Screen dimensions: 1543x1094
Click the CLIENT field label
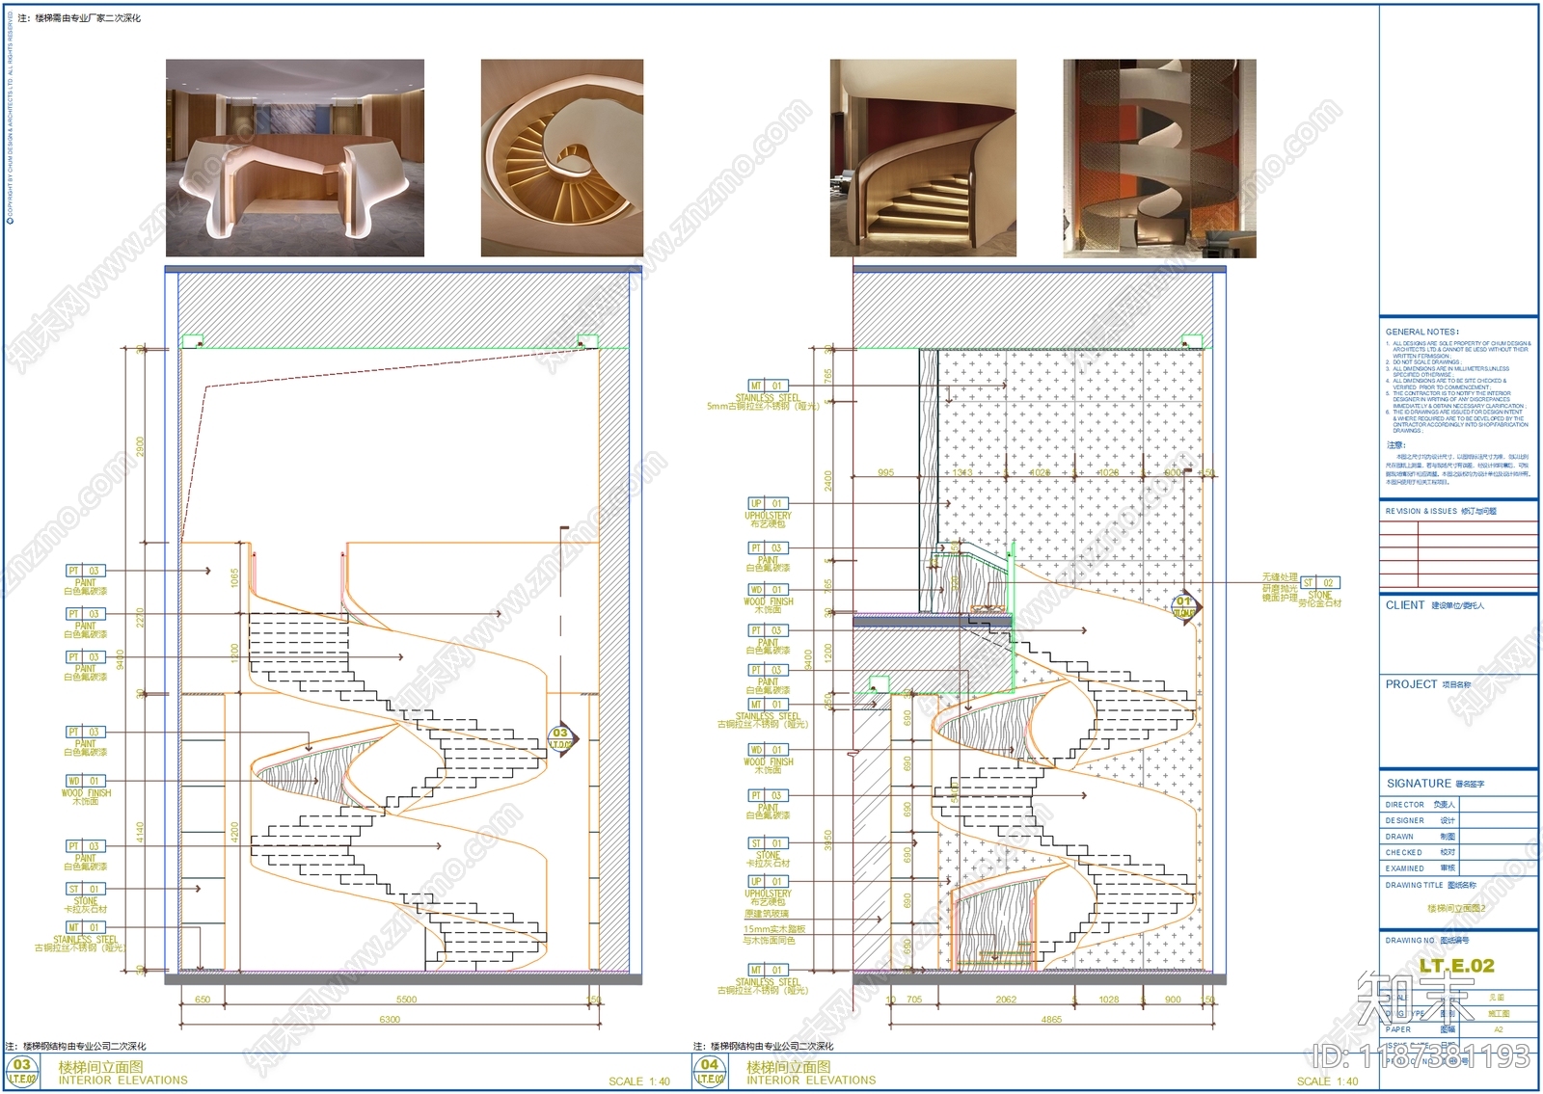(x=1405, y=605)
